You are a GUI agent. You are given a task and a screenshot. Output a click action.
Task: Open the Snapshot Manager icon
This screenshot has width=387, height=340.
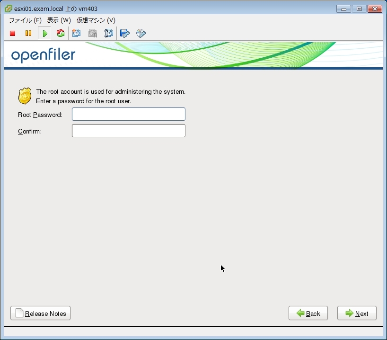pyautogui.click(x=109, y=33)
